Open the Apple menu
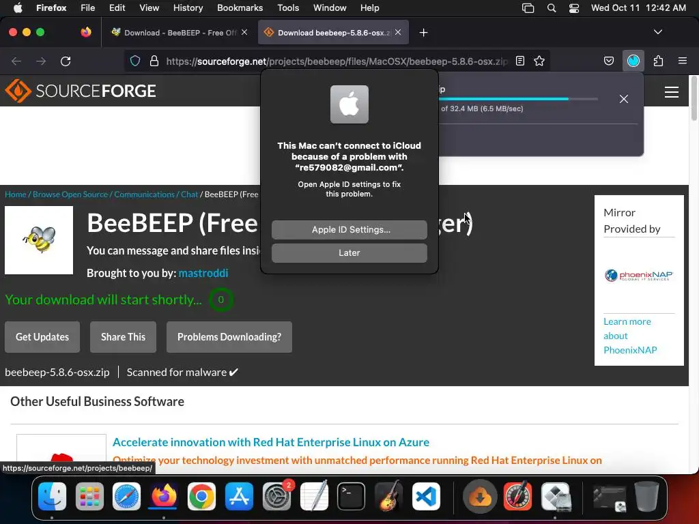 click(x=18, y=8)
